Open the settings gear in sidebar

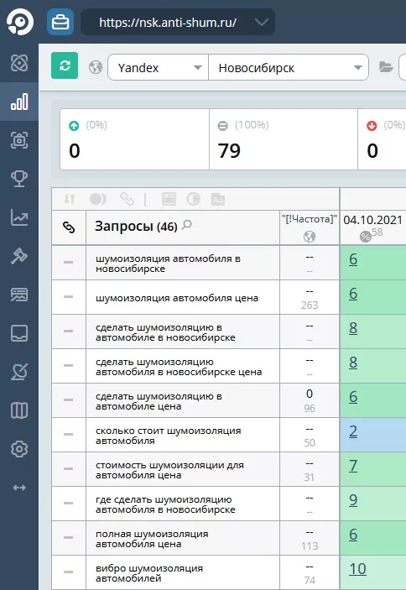(19, 449)
